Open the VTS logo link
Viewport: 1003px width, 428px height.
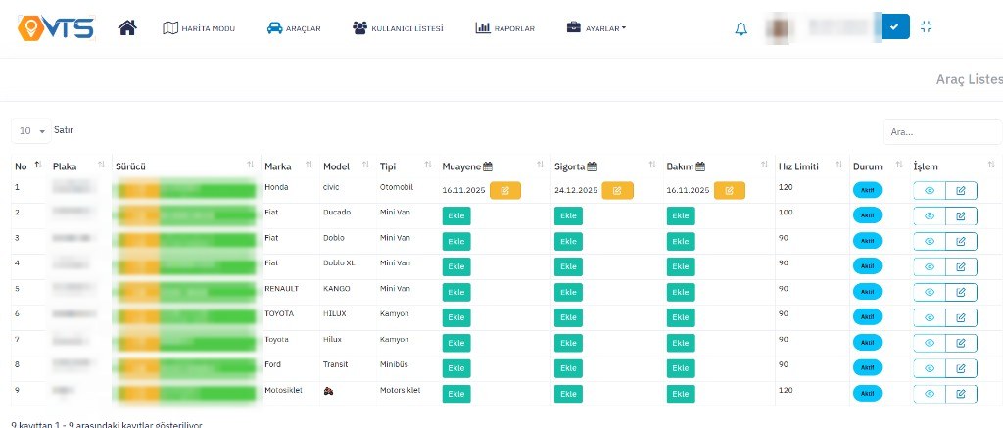pos(56,28)
